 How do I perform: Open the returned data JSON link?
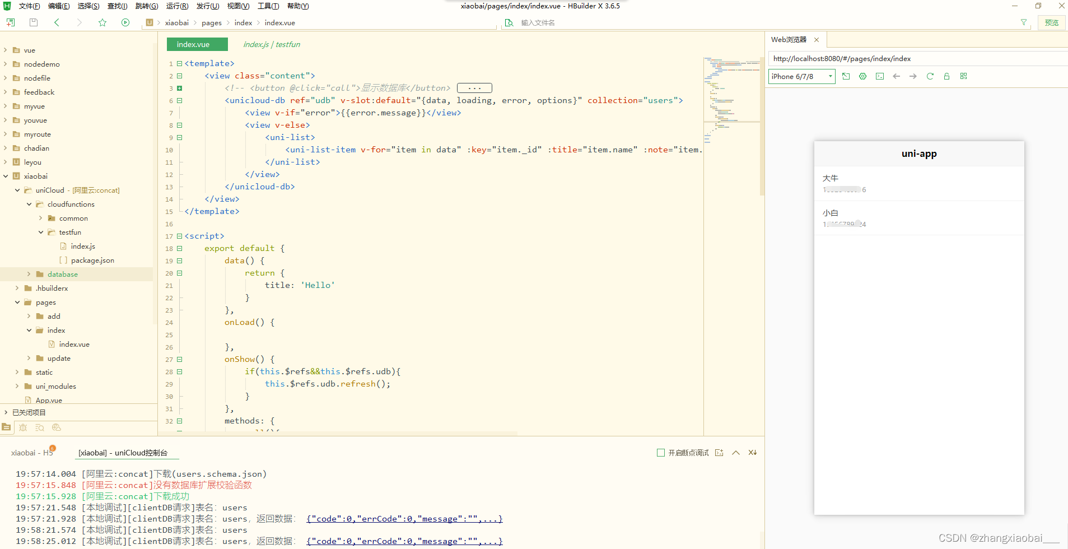click(x=404, y=519)
